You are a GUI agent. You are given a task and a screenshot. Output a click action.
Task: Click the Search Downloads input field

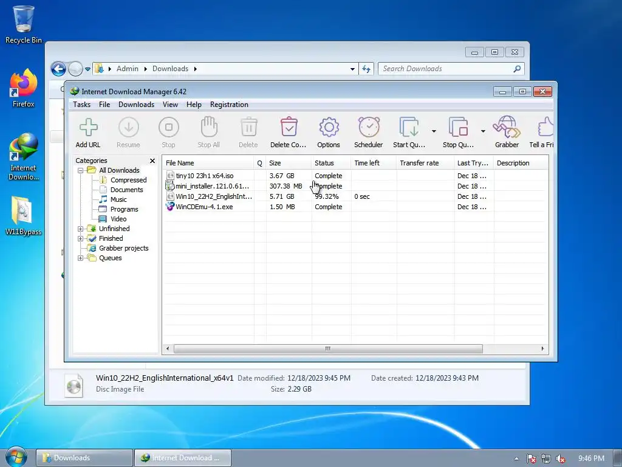tap(446, 69)
